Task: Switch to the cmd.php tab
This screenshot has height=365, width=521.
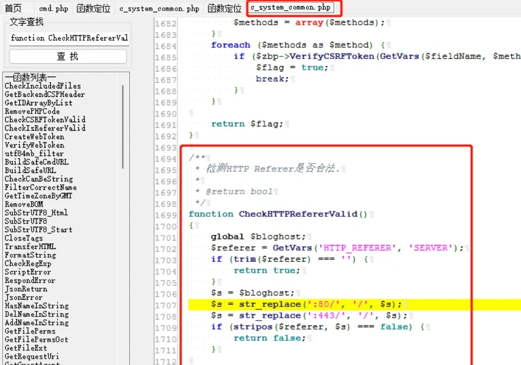Action: 54,8
